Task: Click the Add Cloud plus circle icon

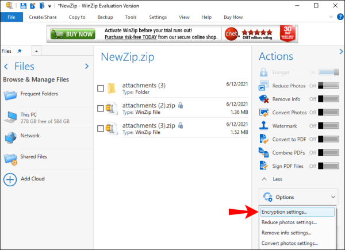Action: click(10, 180)
